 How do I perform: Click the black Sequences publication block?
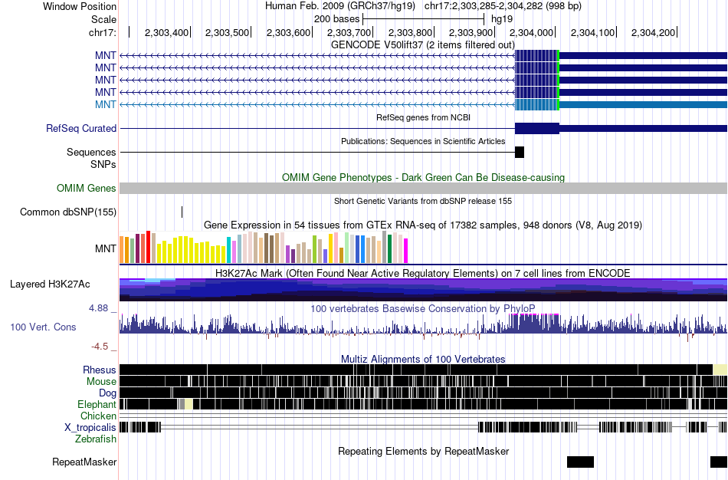(520, 152)
